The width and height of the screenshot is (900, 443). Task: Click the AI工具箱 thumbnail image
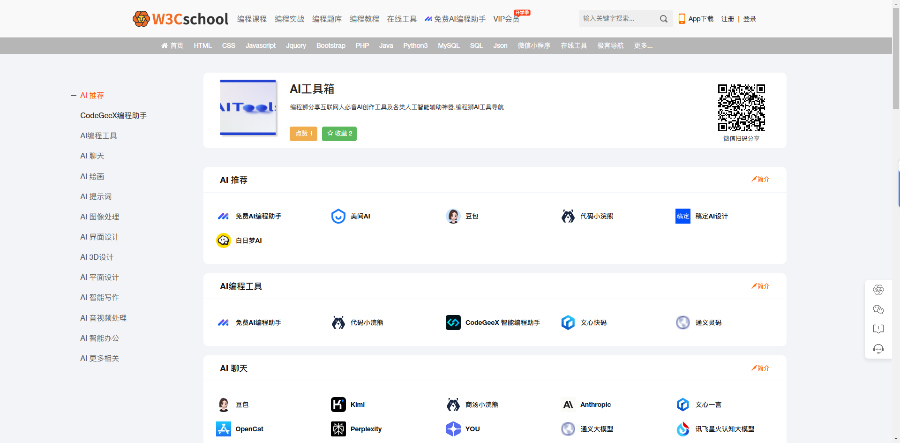click(x=248, y=107)
